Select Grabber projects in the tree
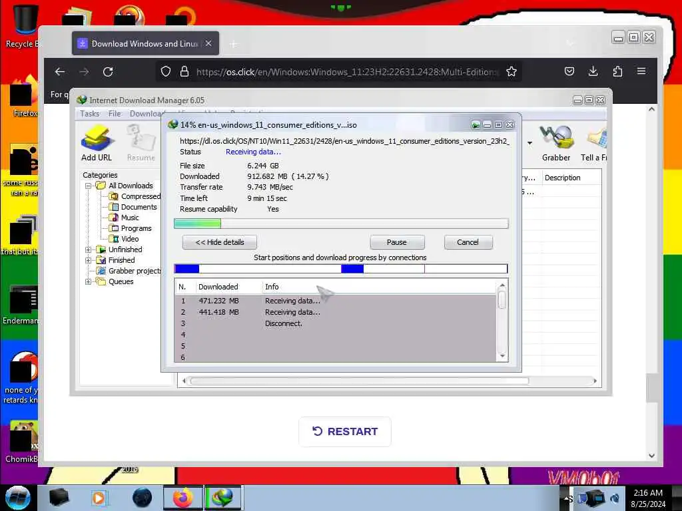 click(x=129, y=271)
